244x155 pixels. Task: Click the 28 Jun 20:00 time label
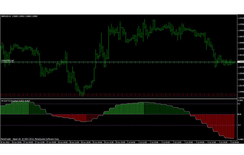(x=86, y=142)
